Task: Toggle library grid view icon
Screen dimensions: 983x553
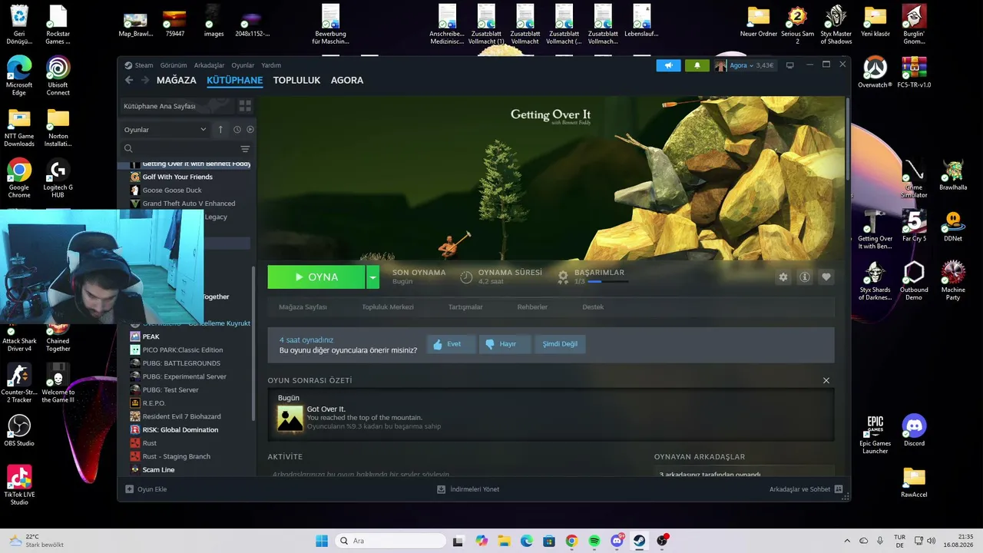Action: 245,106
